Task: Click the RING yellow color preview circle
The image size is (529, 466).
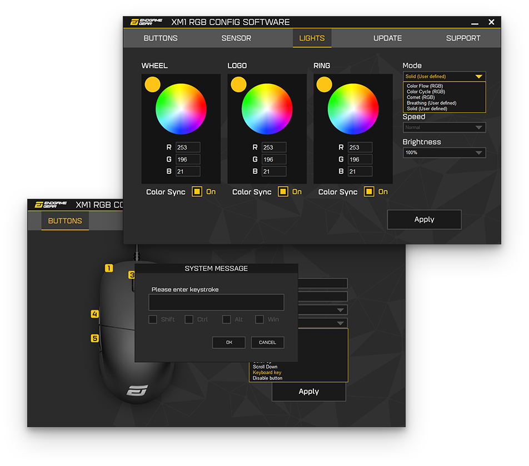Action: 325,84
